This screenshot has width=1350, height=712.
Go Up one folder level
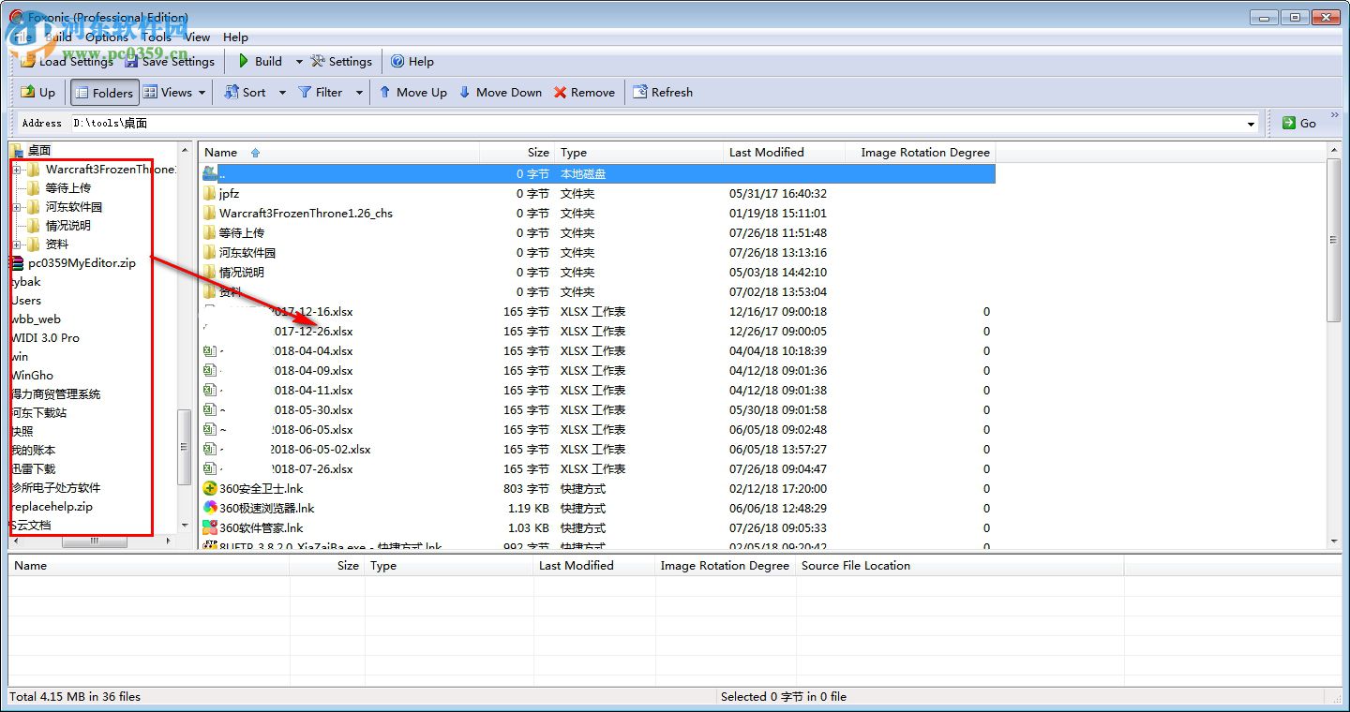(x=38, y=93)
